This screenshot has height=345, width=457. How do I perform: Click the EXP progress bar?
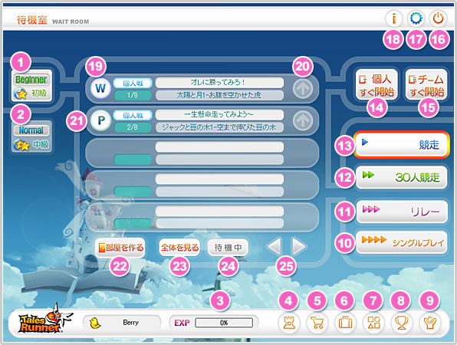224,323
